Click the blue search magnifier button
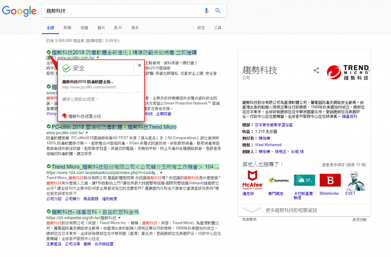Screen dimensions: 391x257 218,11
